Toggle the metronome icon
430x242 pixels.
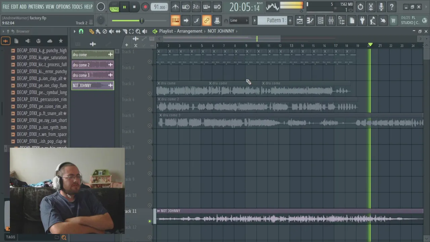(x=175, y=7)
